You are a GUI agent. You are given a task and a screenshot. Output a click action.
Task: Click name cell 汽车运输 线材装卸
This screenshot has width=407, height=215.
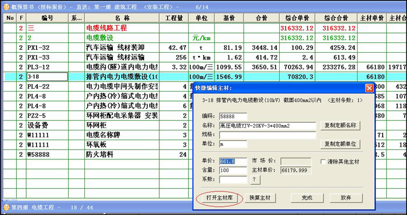[122, 48]
